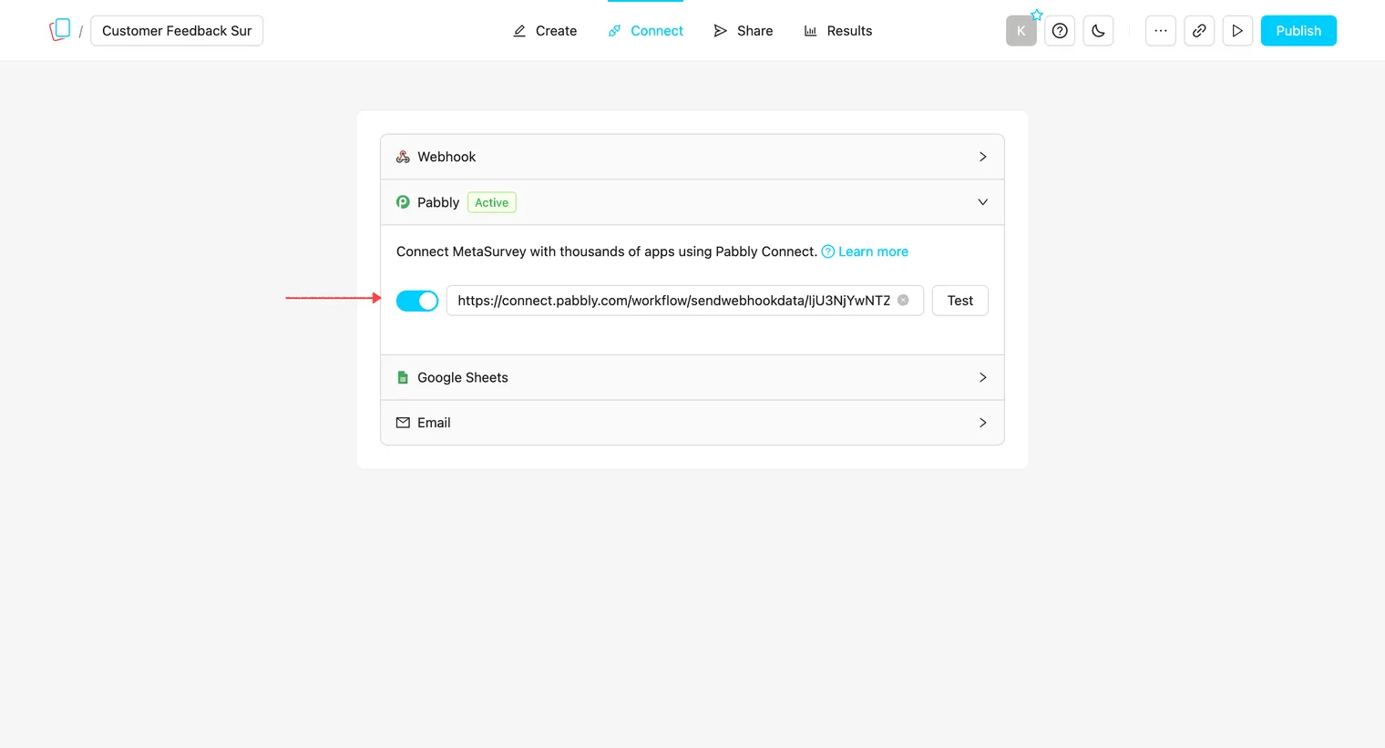This screenshot has height=748, width=1385.
Task: Click the MetaSurvey logo icon
Action: (60, 30)
